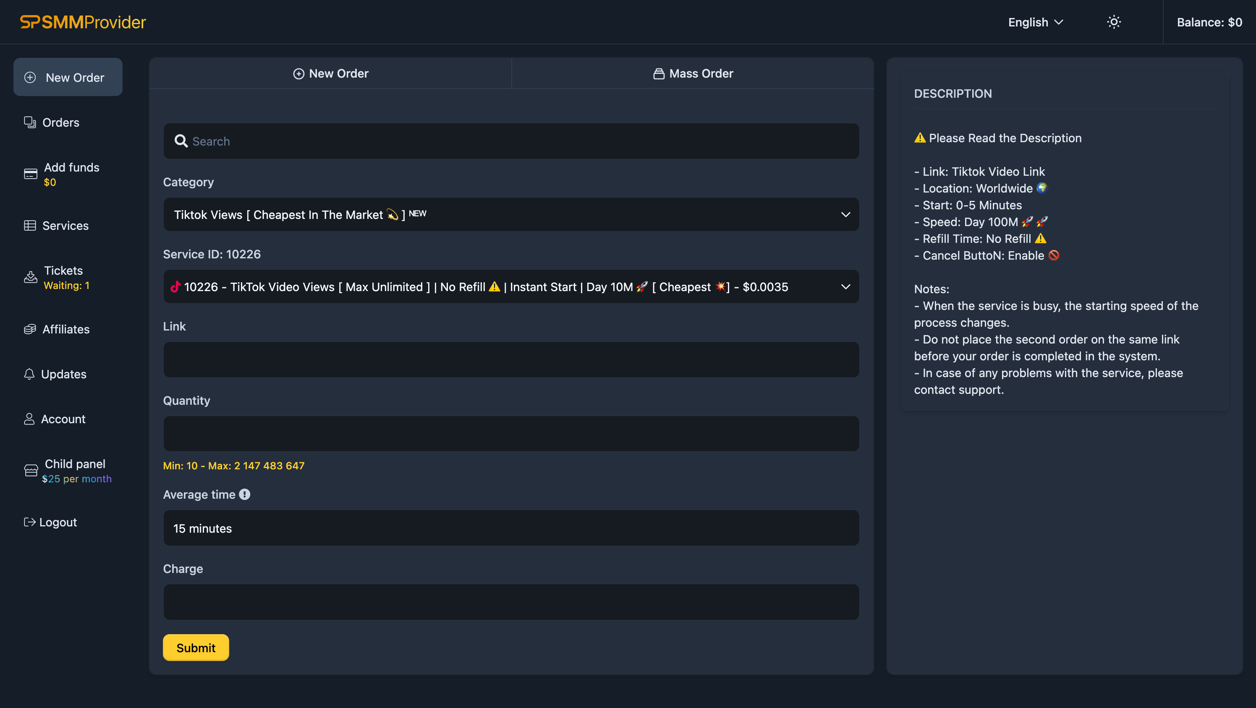Open the English language dropdown
Image resolution: width=1256 pixels, height=708 pixels.
tap(1035, 22)
